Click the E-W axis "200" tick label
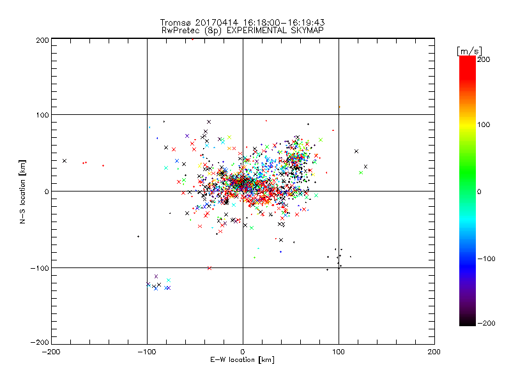Image resolution: width=511 pixels, height=383 pixels. pos(434,352)
